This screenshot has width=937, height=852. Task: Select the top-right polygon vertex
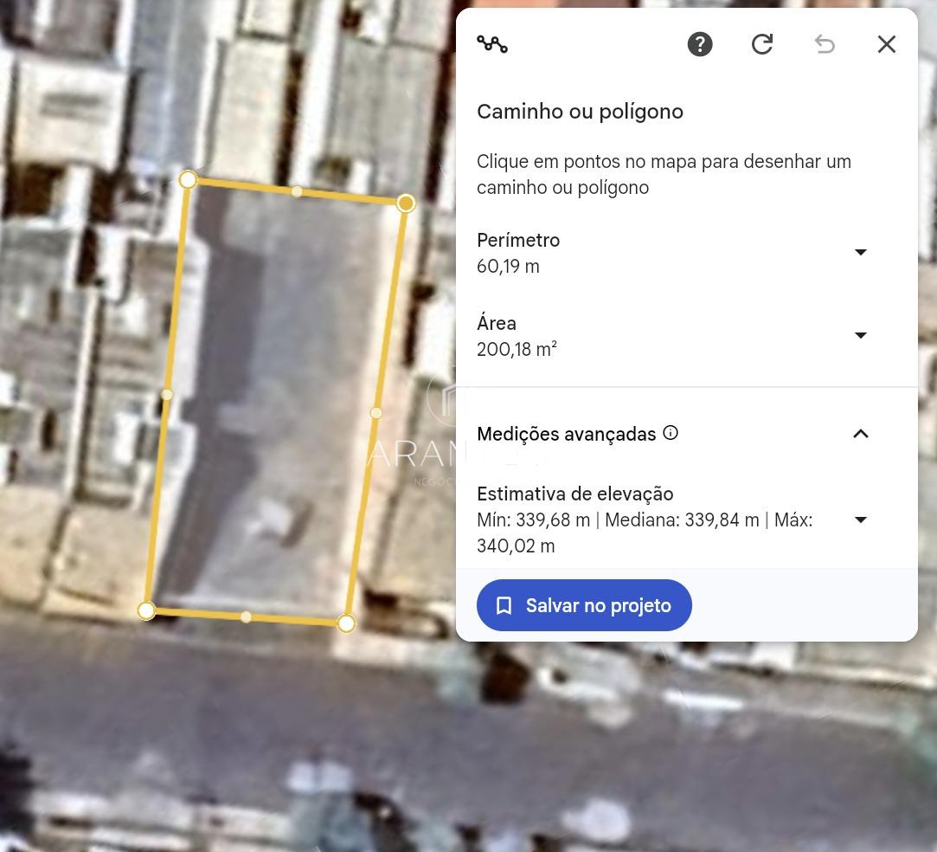[406, 203]
